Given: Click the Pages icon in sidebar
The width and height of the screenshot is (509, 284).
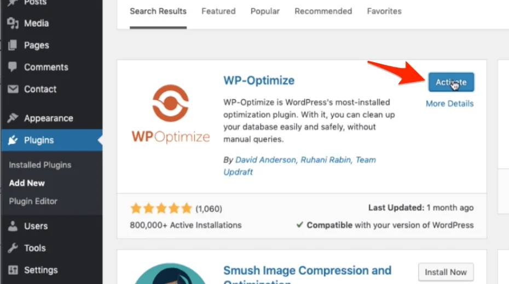Looking at the screenshot, I should point(13,45).
